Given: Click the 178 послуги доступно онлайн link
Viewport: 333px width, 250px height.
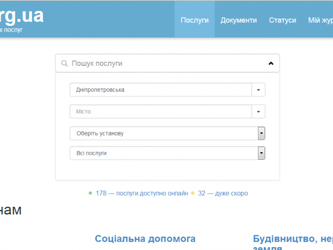Looking at the screenshot, I should (x=141, y=193).
